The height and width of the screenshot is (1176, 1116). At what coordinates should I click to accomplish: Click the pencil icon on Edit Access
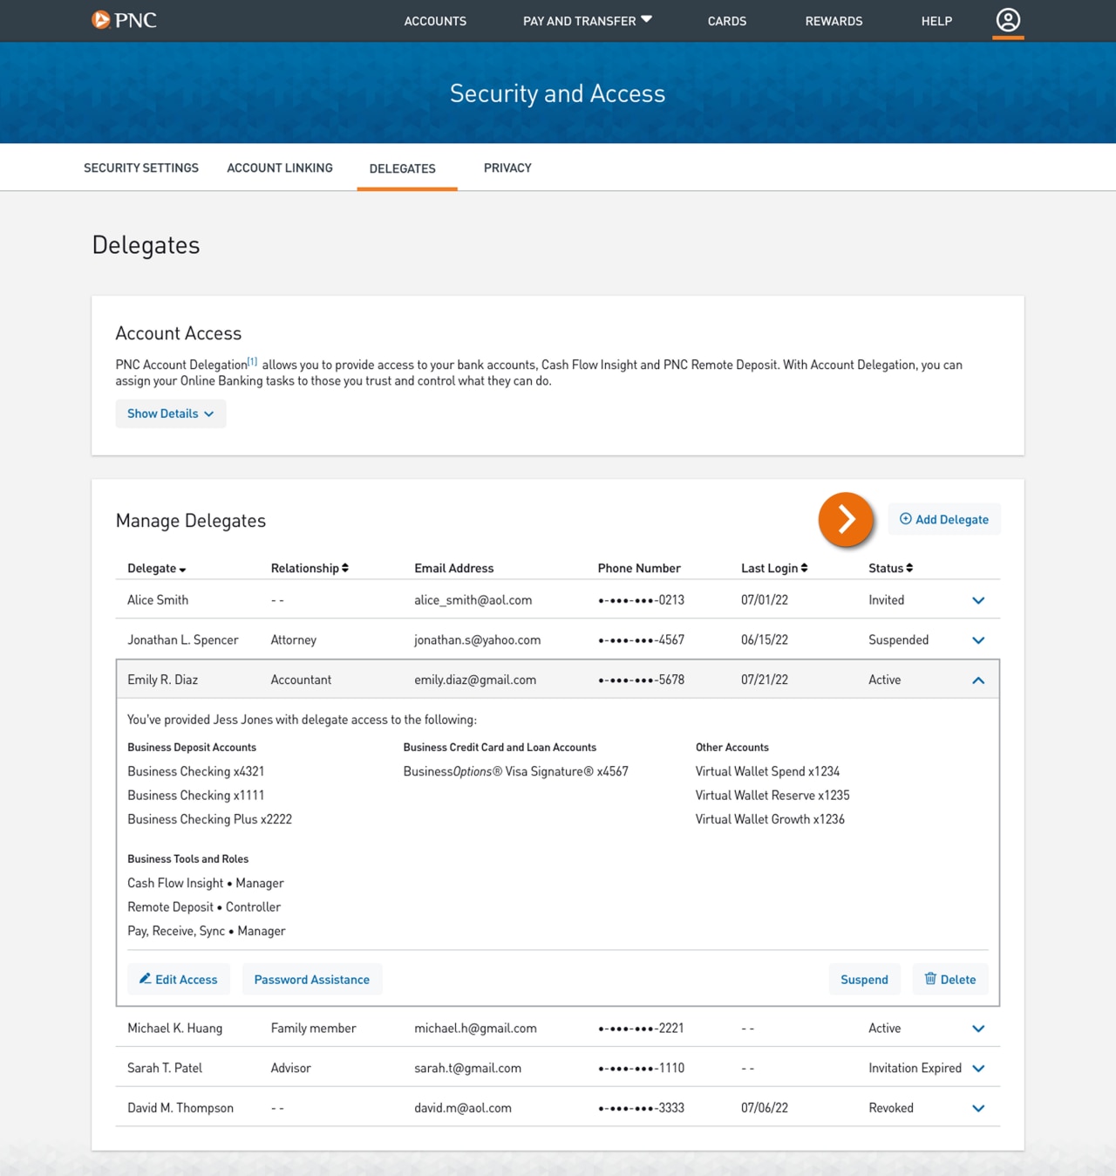(146, 979)
